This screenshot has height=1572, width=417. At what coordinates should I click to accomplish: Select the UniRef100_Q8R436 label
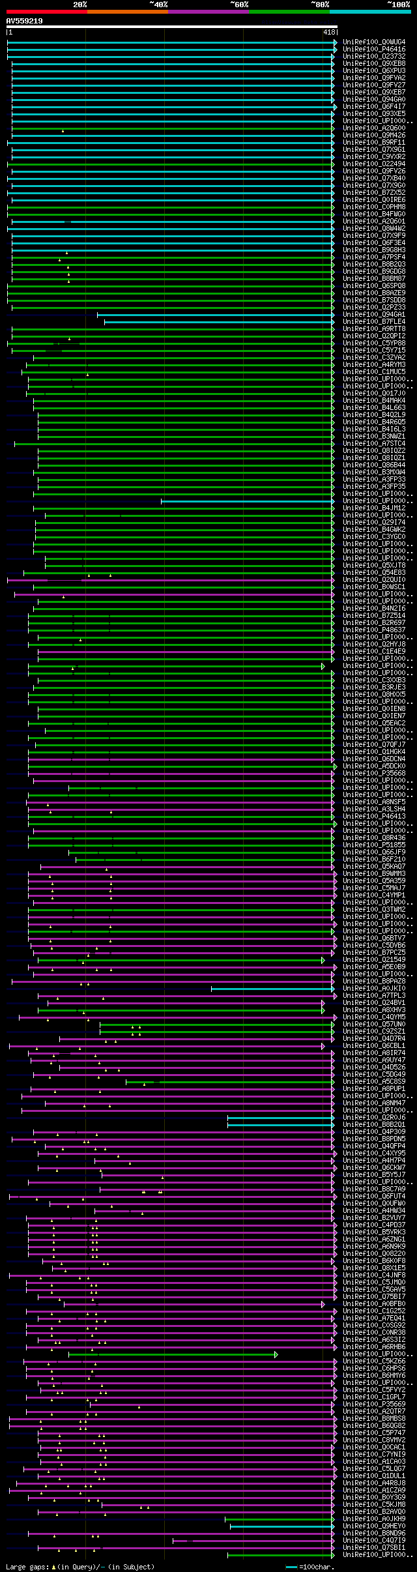[x=374, y=838]
